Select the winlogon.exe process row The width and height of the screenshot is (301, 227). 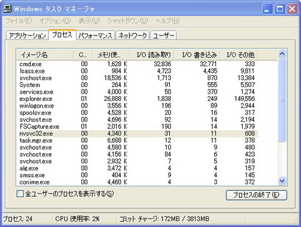coord(137,106)
